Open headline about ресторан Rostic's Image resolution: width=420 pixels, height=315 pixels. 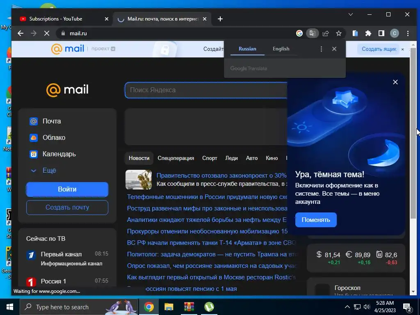click(x=211, y=277)
